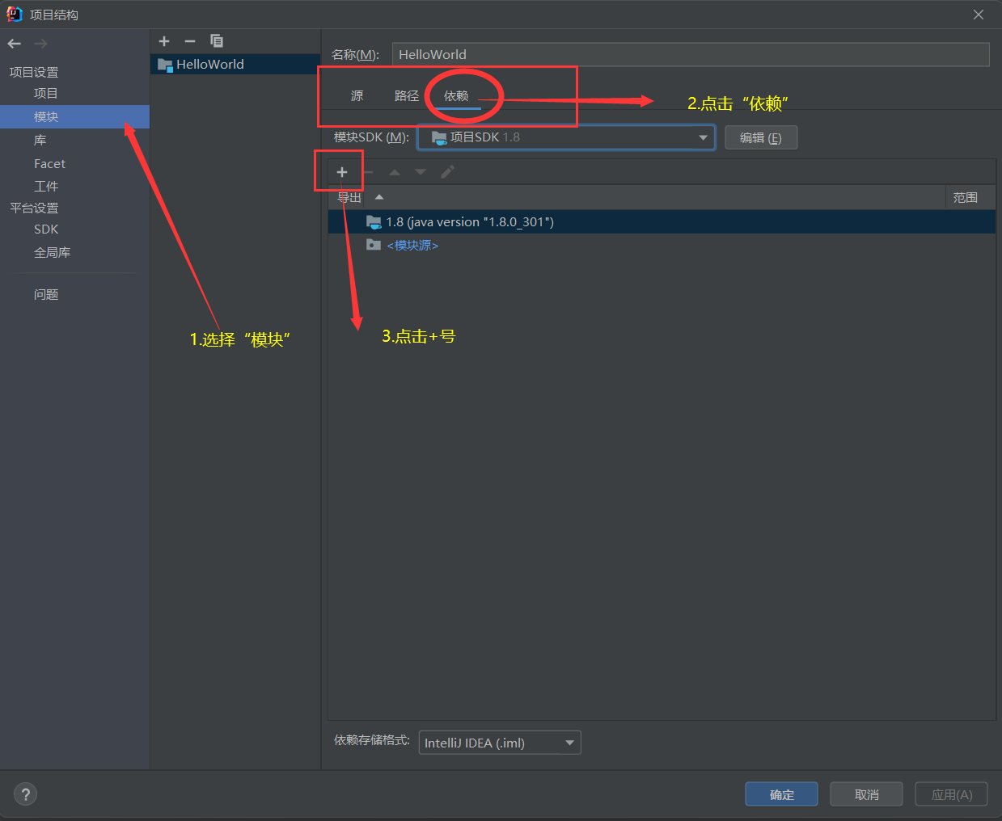The width and height of the screenshot is (1002, 821).
Task: Click the 取消 button
Action: pos(866,794)
